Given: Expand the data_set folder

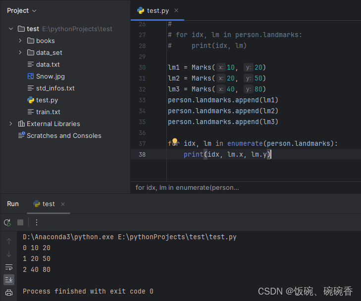Looking at the screenshot, I should tap(20, 52).
